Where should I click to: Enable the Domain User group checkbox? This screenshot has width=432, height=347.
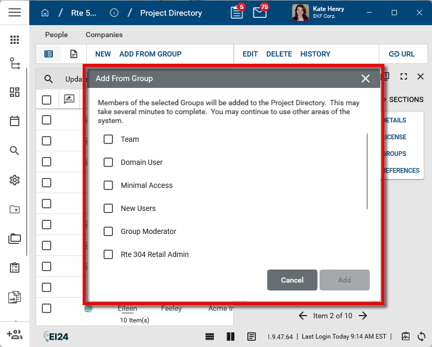(108, 162)
